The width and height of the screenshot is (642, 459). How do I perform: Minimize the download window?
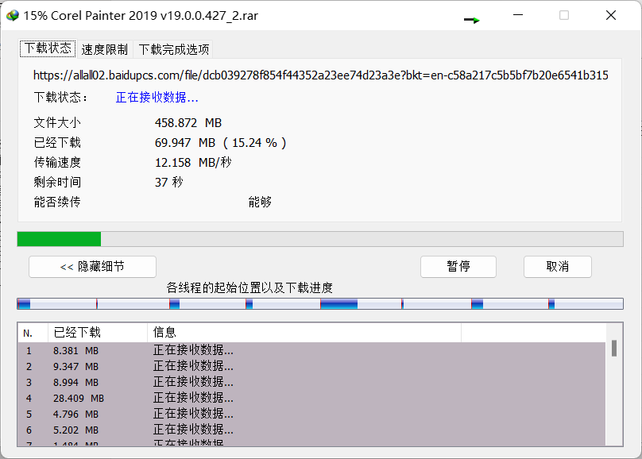point(518,15)
